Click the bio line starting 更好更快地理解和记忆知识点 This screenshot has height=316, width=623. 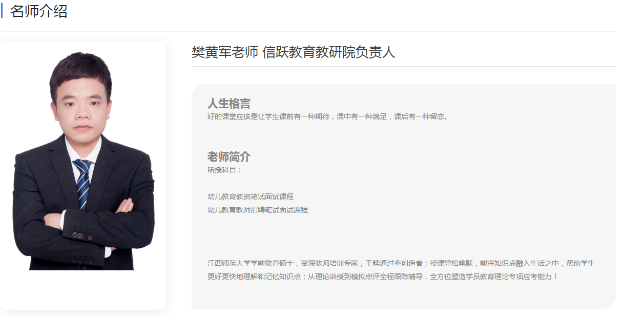383,276
